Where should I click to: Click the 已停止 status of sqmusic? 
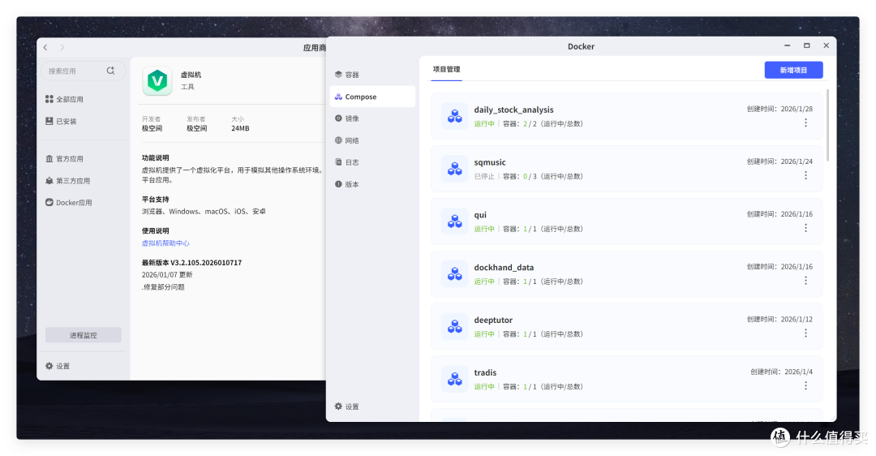(484, 177)
